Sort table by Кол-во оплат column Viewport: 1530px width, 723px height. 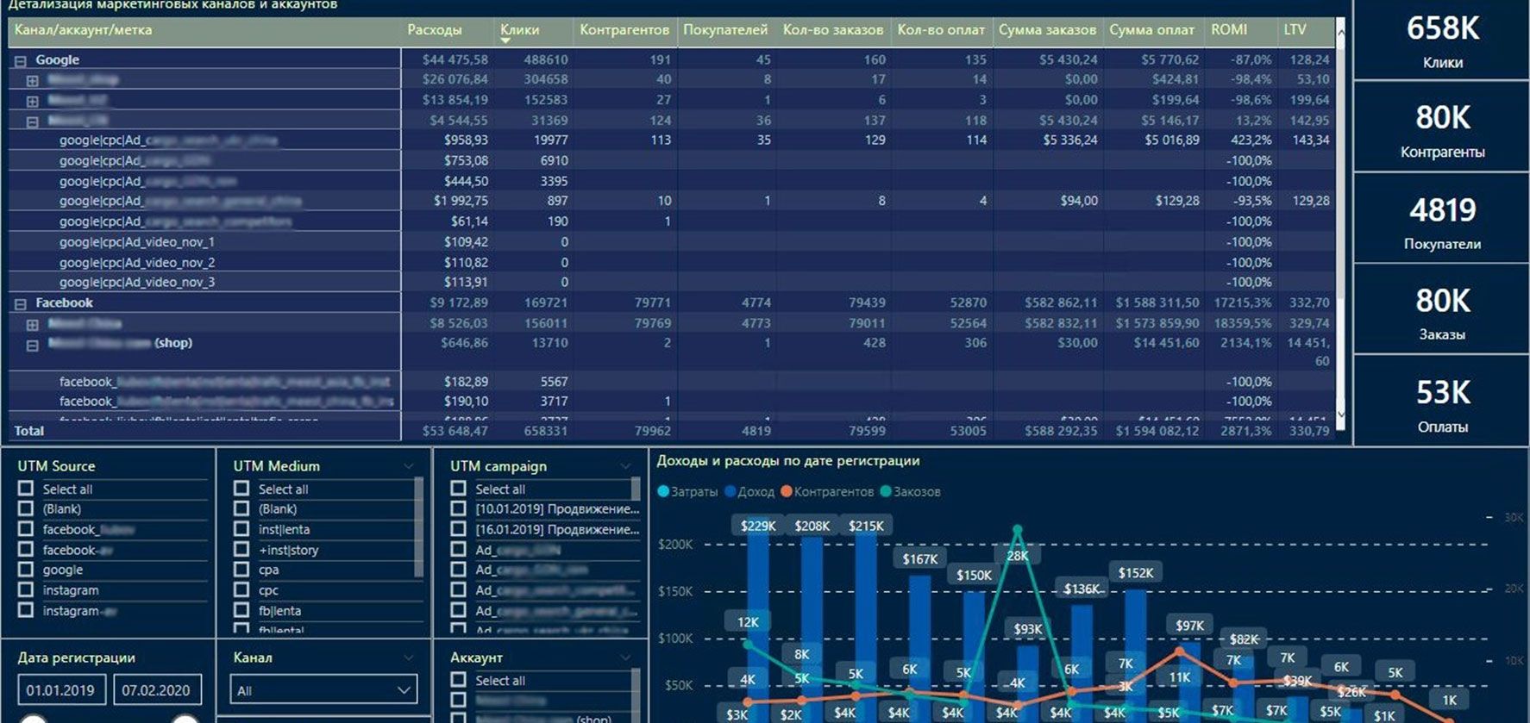click(x=941, y=29)
